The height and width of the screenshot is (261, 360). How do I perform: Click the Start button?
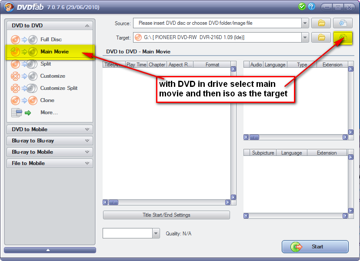click(x=315, y=247)
